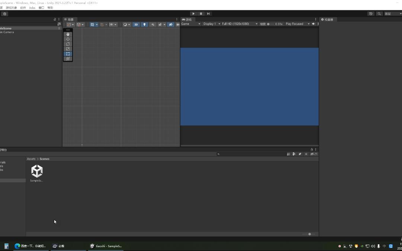Mute Game view audio
This screenshot has width=402, height=251.
(313, 24)
